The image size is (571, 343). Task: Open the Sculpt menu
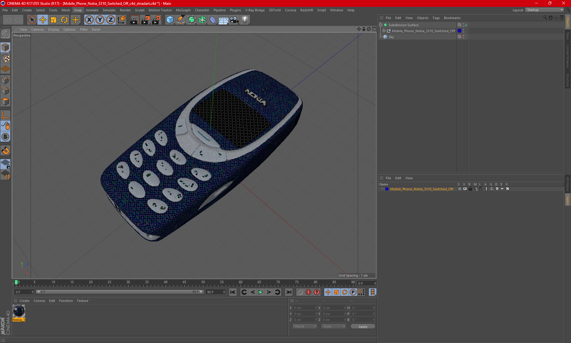[139, 10]
